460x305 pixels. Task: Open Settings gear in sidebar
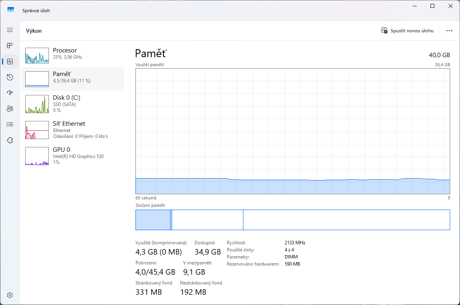(10, 295)
